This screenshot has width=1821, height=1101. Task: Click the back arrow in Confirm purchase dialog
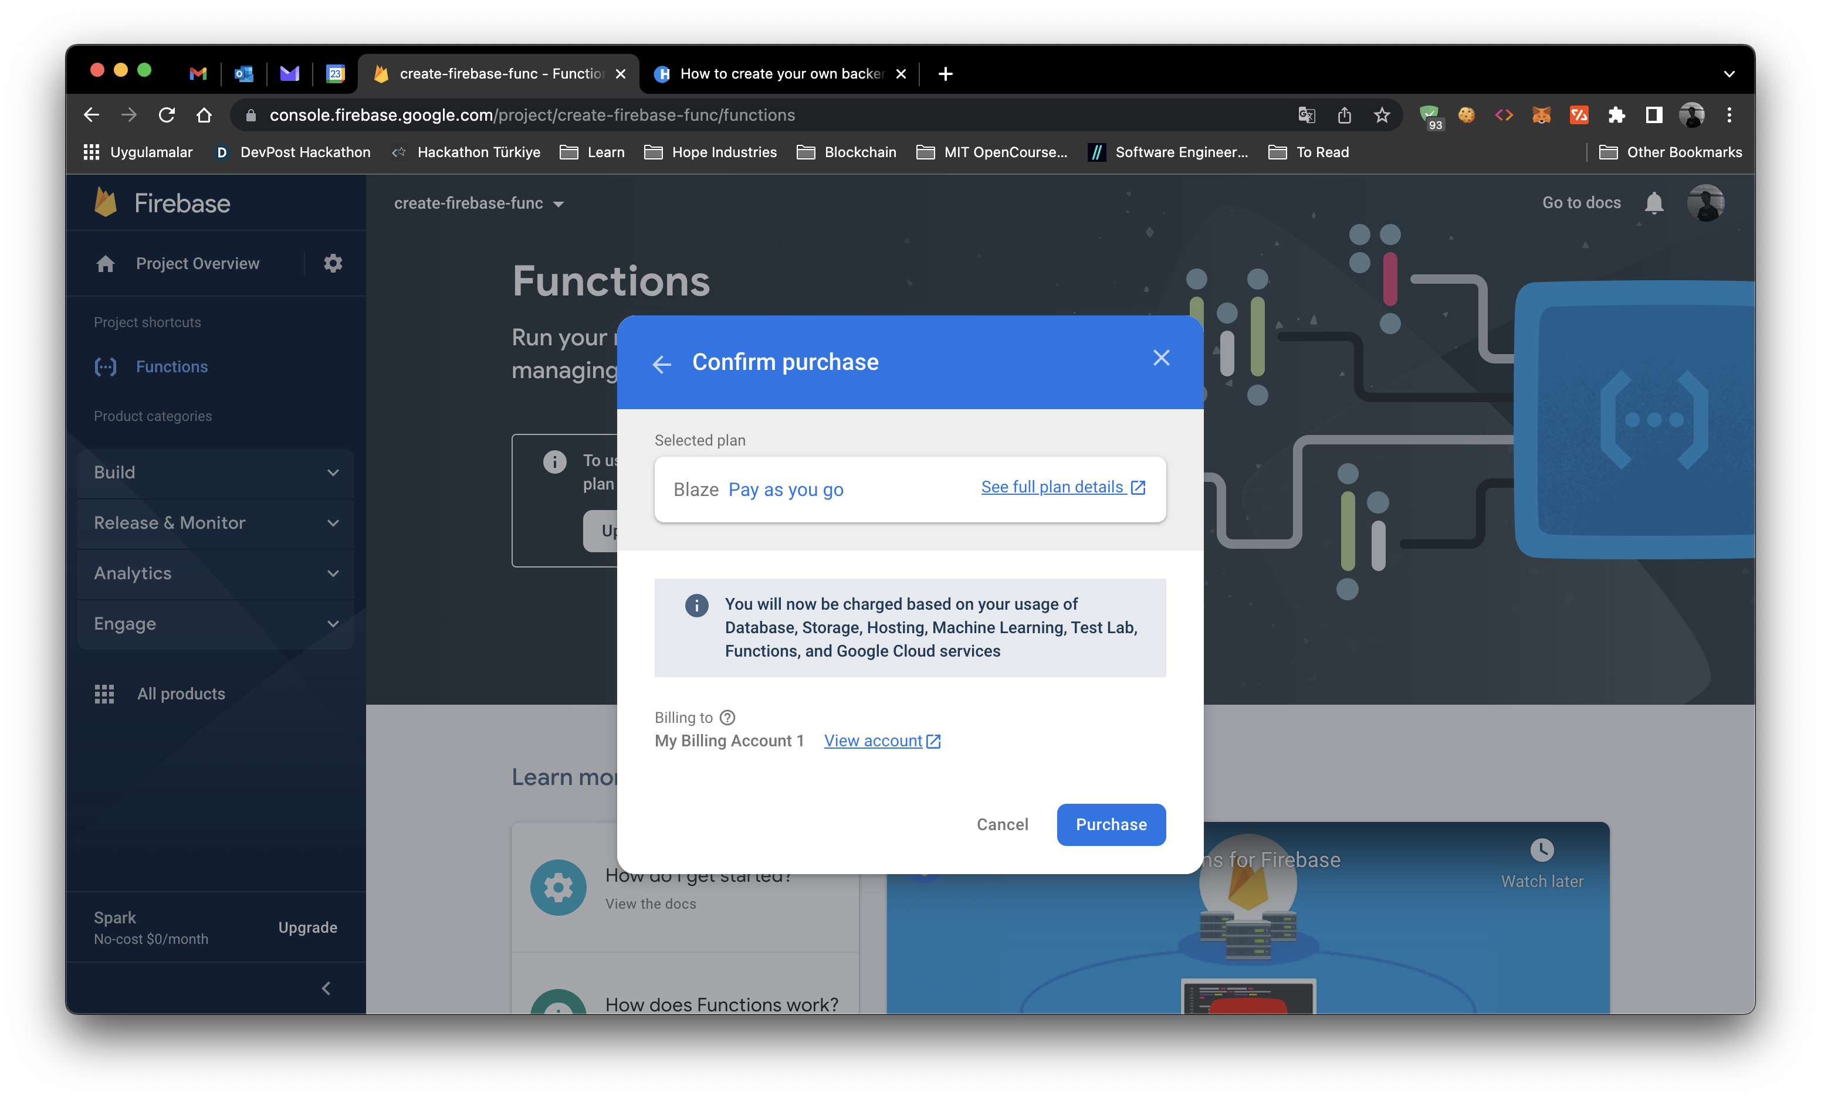(x=661, y=363)
